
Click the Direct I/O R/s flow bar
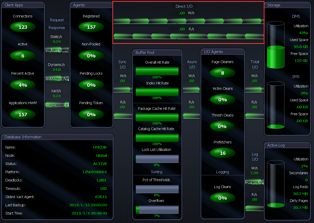click(x=189, y=36)
